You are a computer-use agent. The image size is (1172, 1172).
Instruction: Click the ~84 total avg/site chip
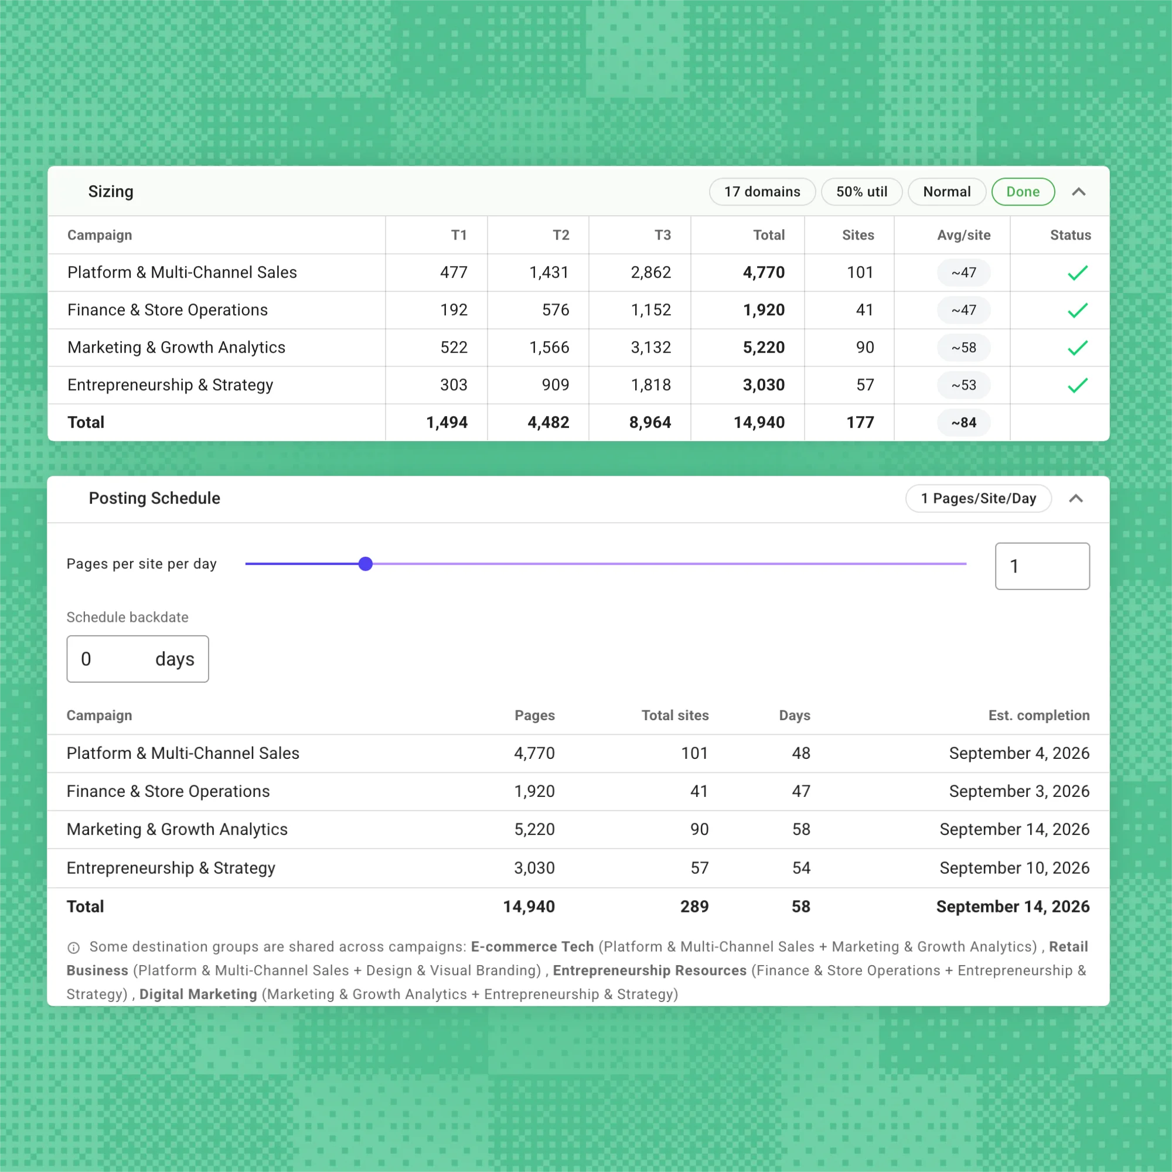pos(963,422)
